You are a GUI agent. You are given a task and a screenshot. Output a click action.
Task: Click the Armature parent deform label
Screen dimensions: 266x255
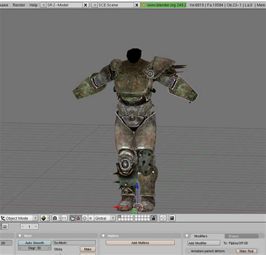(x=208, y=251)
